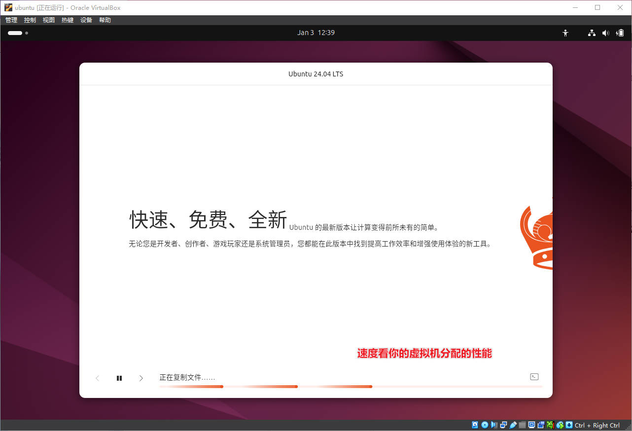This screenshot has width=632, height=431.
Task: Click the battery power icon
Action: [620, 33]
